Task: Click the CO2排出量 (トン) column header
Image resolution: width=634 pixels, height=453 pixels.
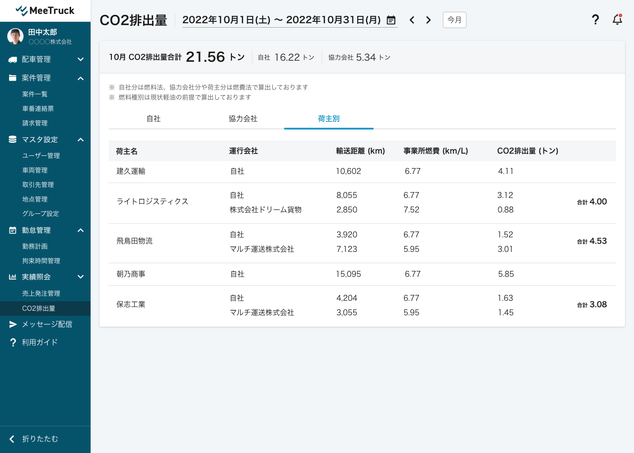Action: [x=528, y=151]
